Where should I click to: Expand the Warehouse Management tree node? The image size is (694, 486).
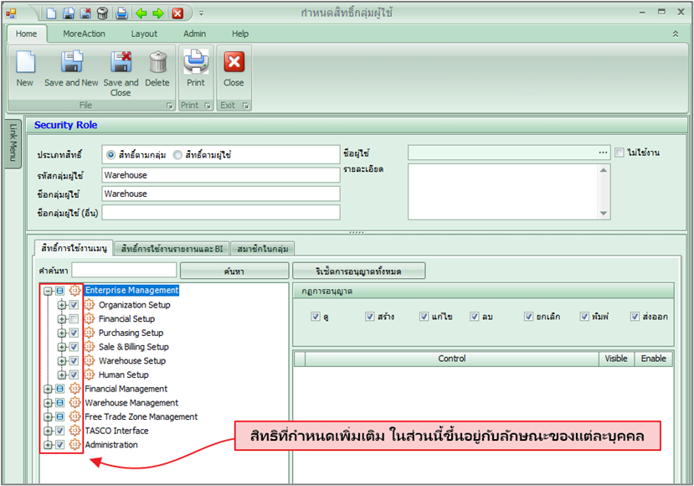[48, 403]
